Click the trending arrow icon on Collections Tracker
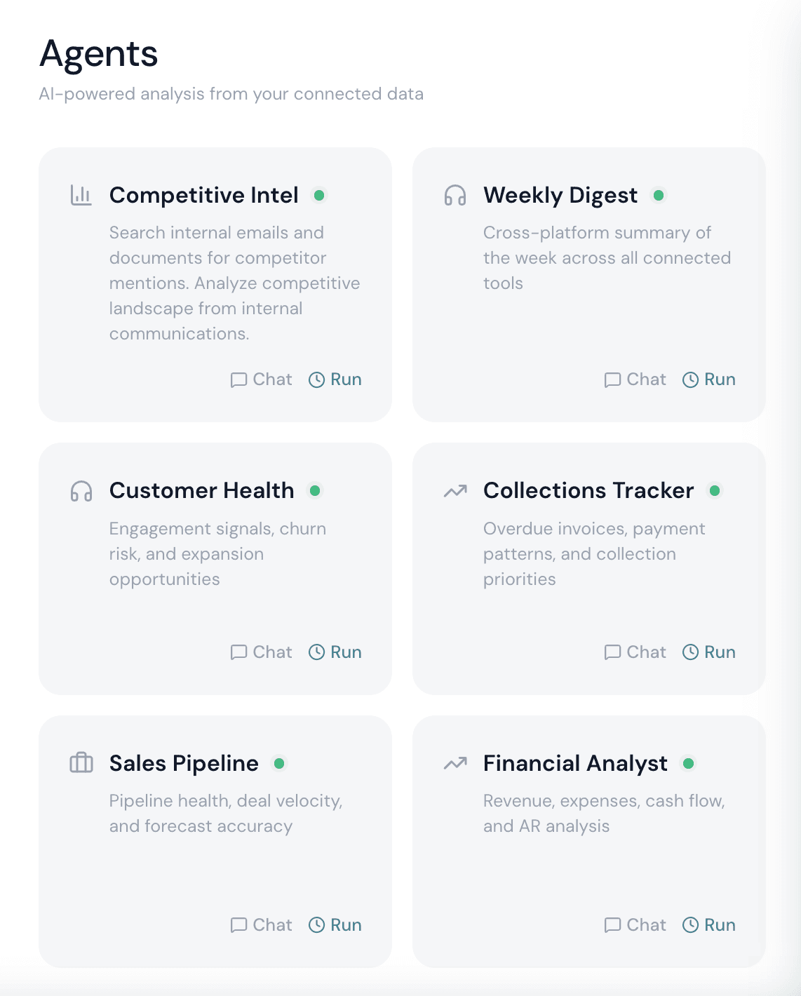The width and height of the screenshot is (801, 996). point(455,491)
